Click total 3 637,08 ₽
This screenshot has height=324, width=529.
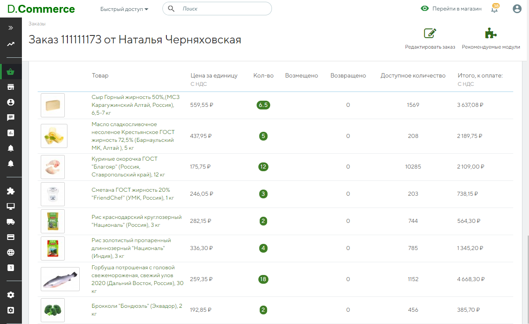(470, 105)
